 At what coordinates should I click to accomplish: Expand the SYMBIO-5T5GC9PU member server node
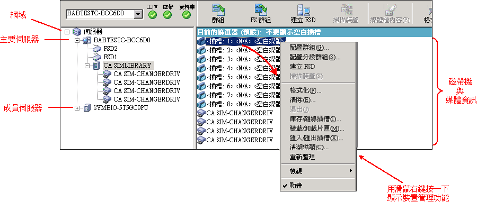point(77,108)
